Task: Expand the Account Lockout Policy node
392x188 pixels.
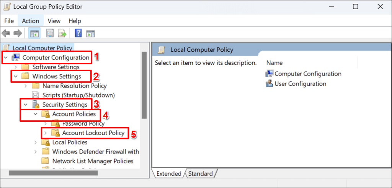Action: (x=46, y=133)
